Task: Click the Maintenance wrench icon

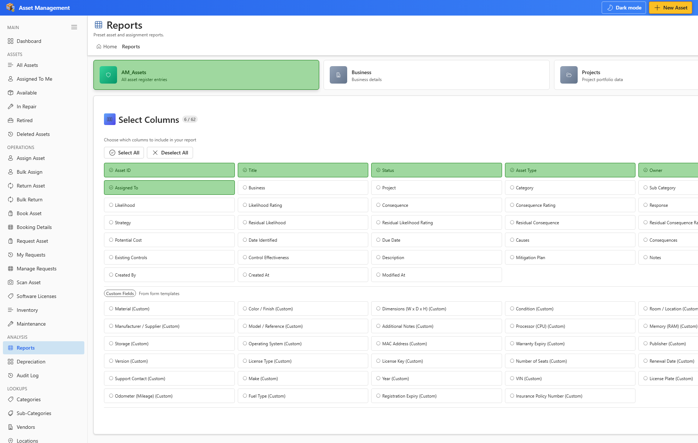Action: [11, 324]
